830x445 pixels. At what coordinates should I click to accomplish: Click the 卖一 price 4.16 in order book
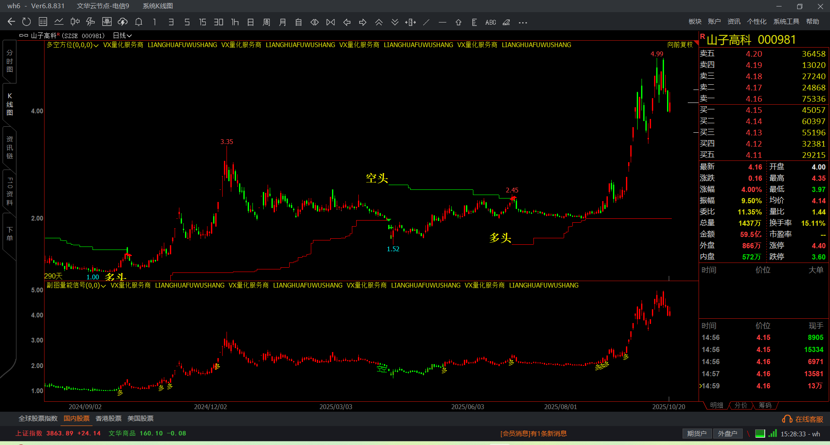click(x=754, y=99)
